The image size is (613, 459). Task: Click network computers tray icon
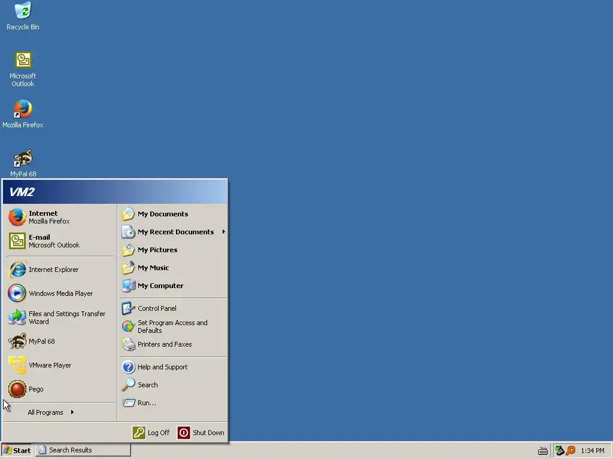point(560,451)
